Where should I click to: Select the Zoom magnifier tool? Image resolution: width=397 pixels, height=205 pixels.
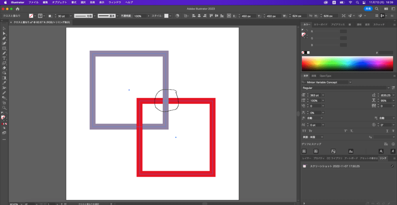4,108
